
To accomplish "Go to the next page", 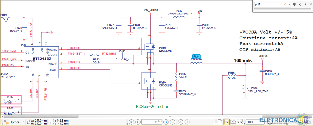I will point(167,122).
